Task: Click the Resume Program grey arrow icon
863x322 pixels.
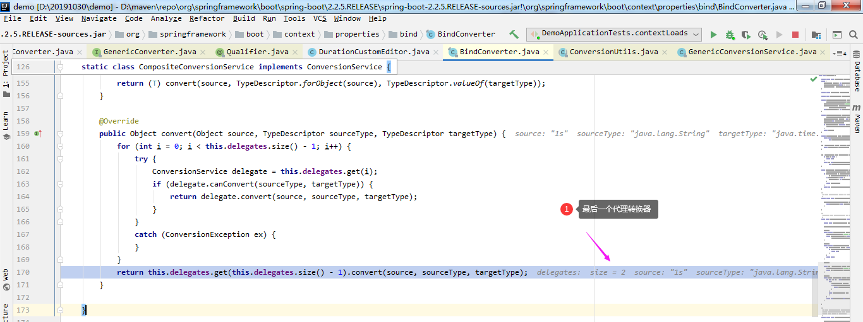Action: (780, 35)
